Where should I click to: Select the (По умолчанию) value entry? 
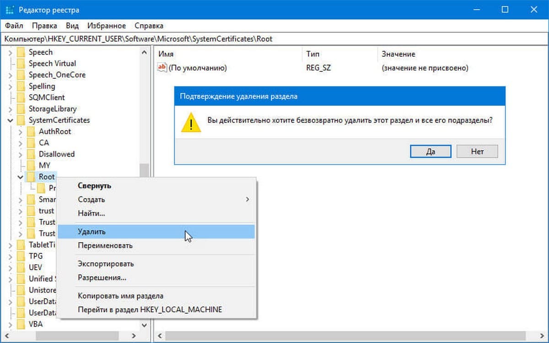point(198,68)
